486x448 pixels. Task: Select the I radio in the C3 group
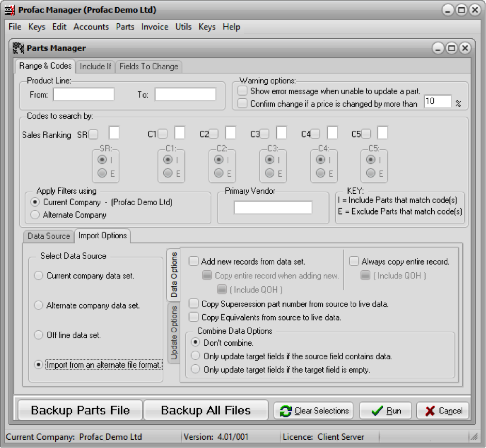click(270, 160)
